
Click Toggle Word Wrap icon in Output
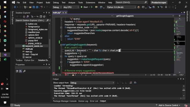click(135, 83)
